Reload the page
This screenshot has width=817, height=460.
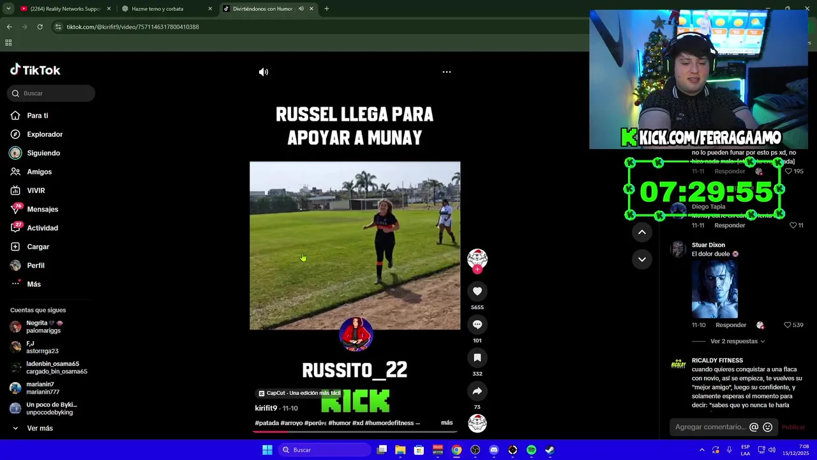(40, 27)
